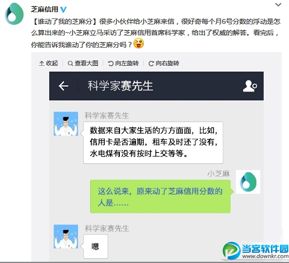289x263 pixels.
Task: Click the first scientist avatar thumbnail
Action: (66, 124)
